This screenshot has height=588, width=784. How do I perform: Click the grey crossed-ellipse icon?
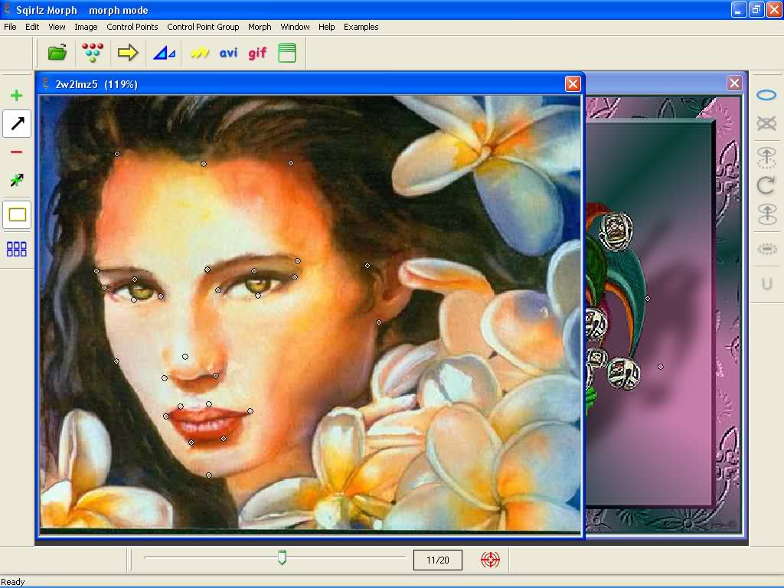[766, 123]
